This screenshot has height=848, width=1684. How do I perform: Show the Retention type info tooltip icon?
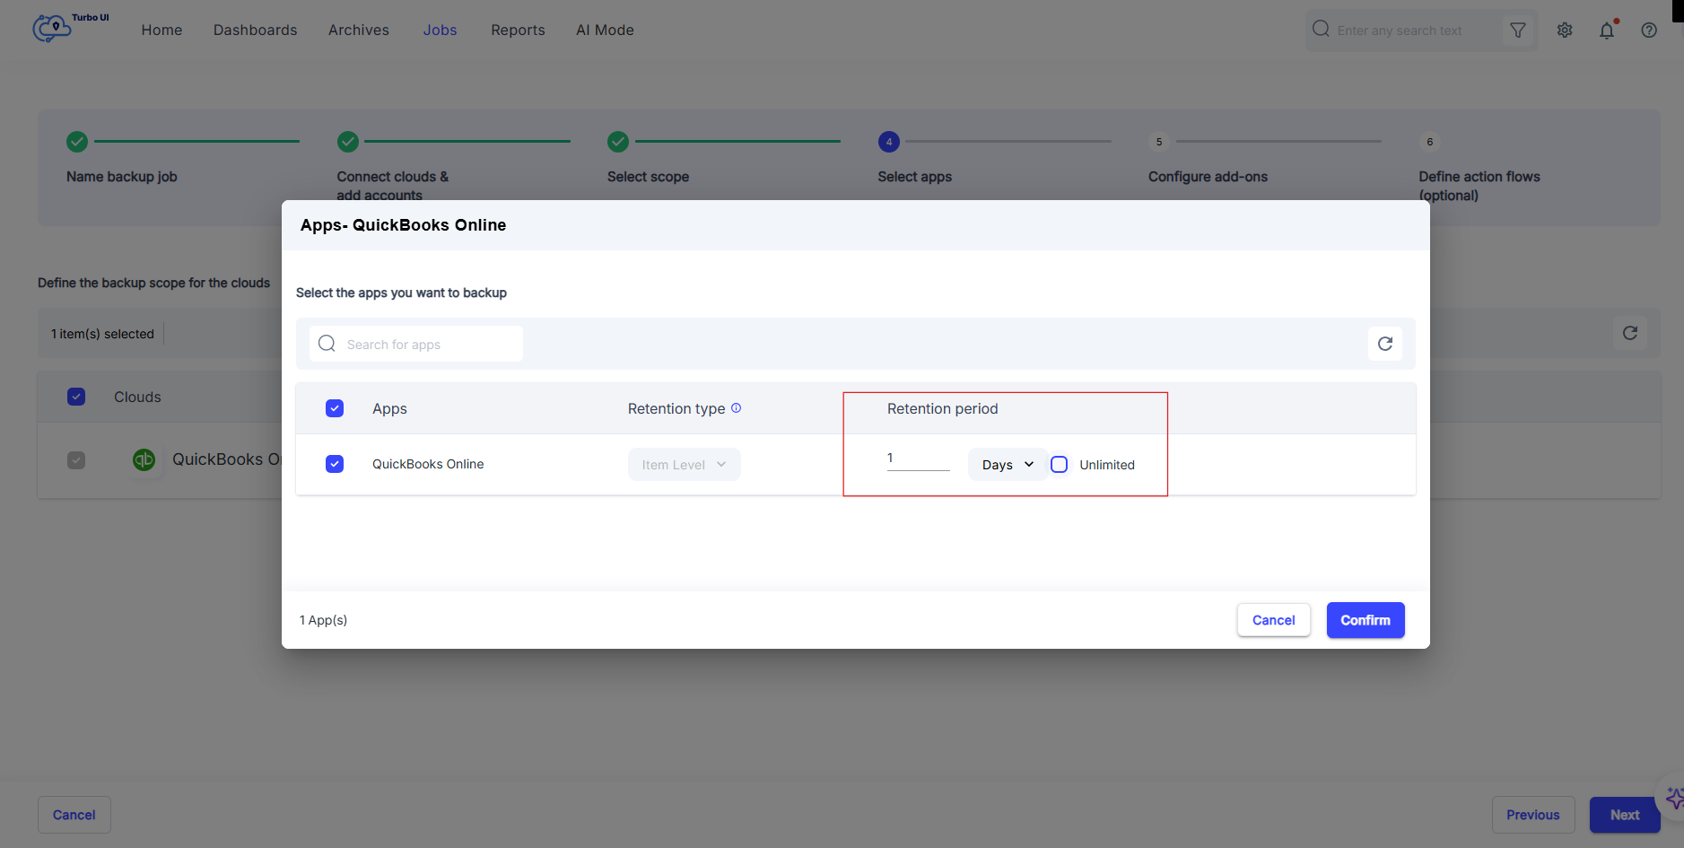pos(736,408)
